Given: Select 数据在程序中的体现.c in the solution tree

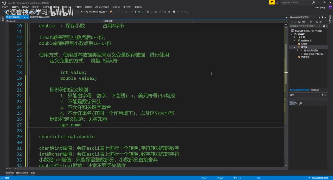Looking at the screenshot, I should pos(314,54).
